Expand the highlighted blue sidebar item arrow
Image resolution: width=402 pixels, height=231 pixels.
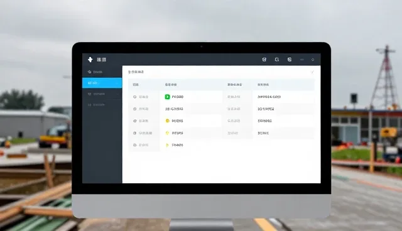[117, 83]
